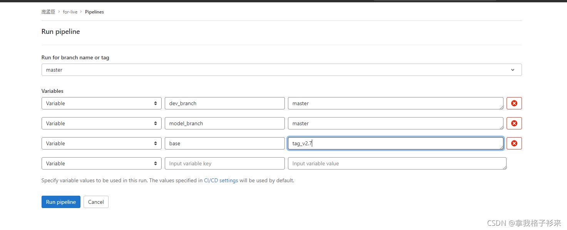This screenshot has height=230, width=567.
Task: Go to for-live breadcrumb
Action: tap(70, 12)
